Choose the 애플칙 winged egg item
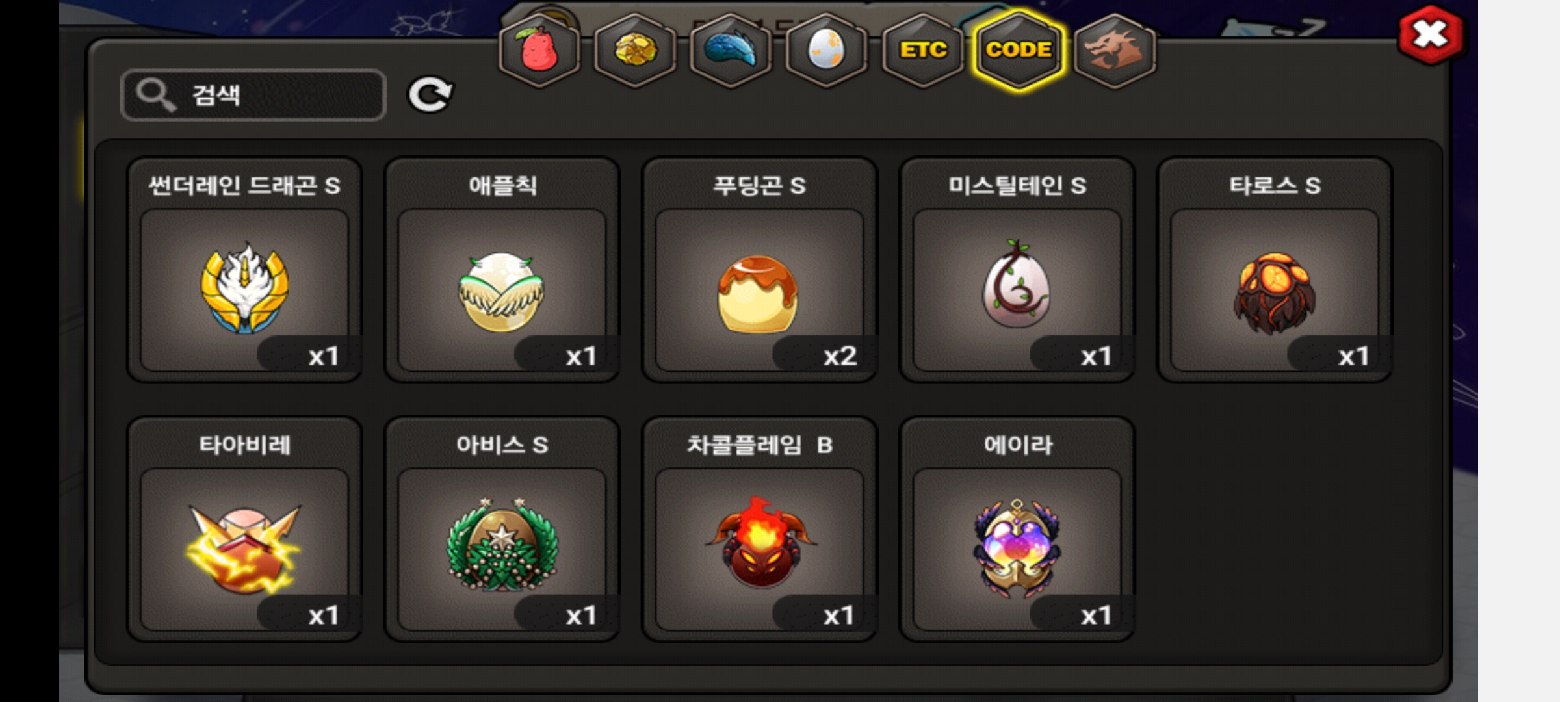1560x702 pixels. (x=502, y=270)
